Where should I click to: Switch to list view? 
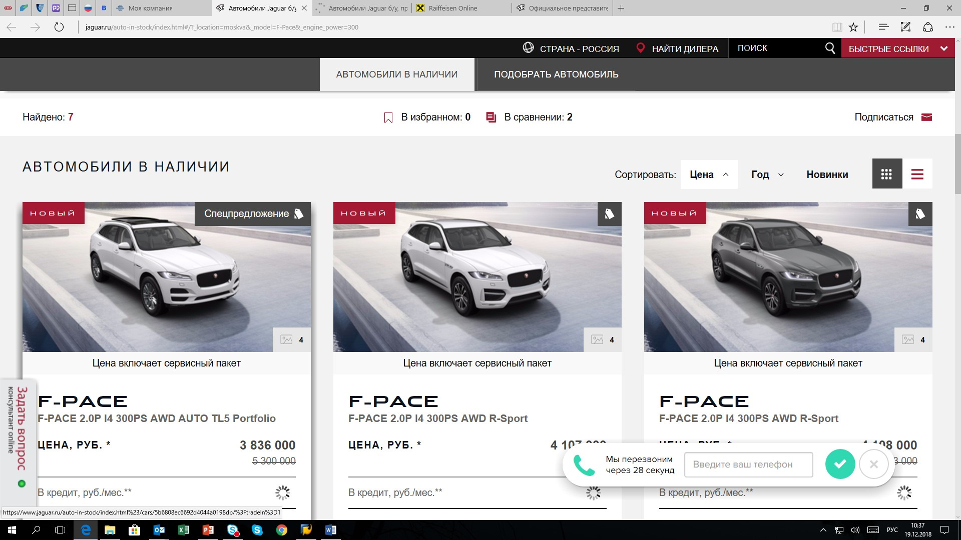(x=917, y=173)
